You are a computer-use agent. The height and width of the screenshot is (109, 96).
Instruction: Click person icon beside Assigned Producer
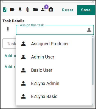tap(23, 44)
